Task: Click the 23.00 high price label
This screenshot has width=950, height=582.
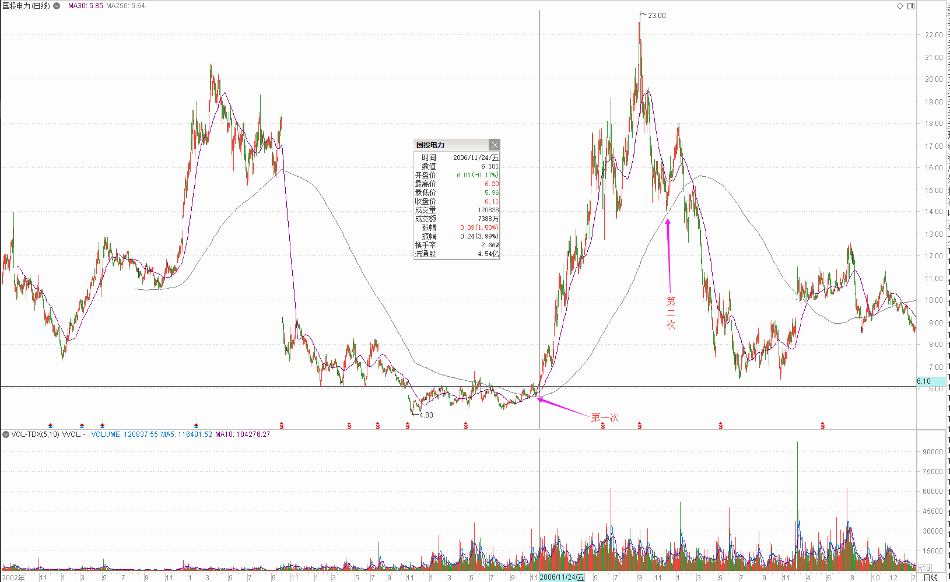Action: [657, 16]
